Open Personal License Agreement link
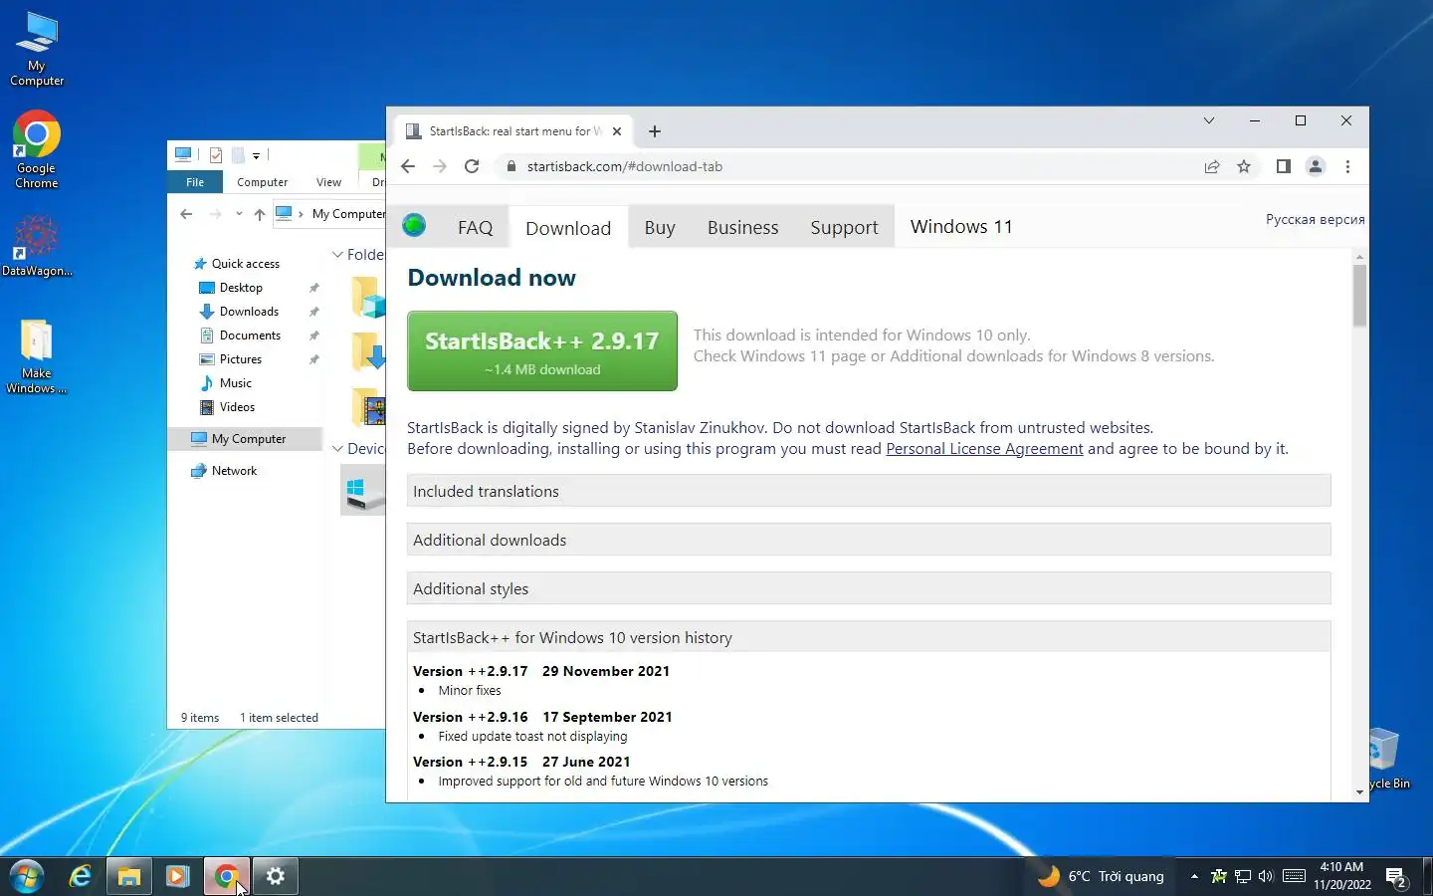The width and height of the screenshot is (1433, 896). pos(984,449)
